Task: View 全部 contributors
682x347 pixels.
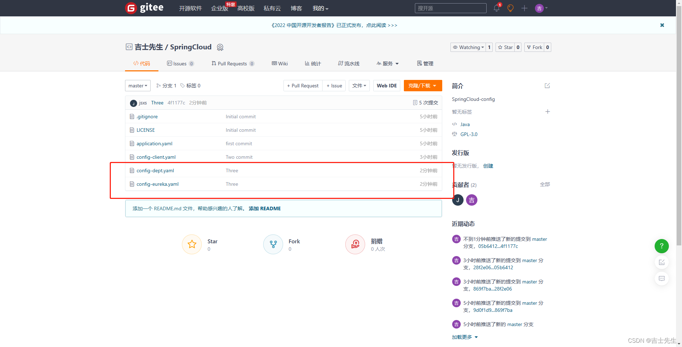Action: point(545,184)
